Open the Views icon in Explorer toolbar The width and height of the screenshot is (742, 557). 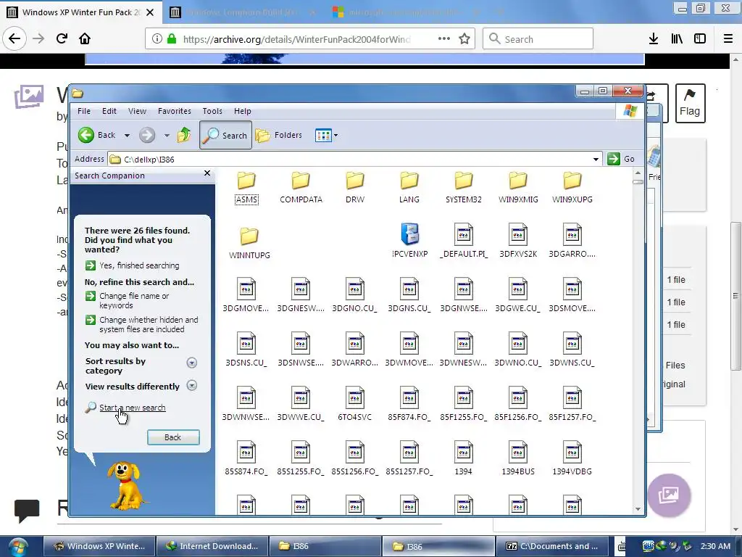pos(323,136)
